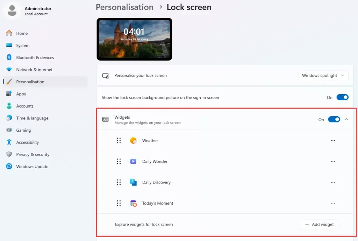Image resolution: width=358 pixels, height=241 pixels.
Task: Turn off the Widgets toggle
Action: pyautogui.click(x=334, y=119)
